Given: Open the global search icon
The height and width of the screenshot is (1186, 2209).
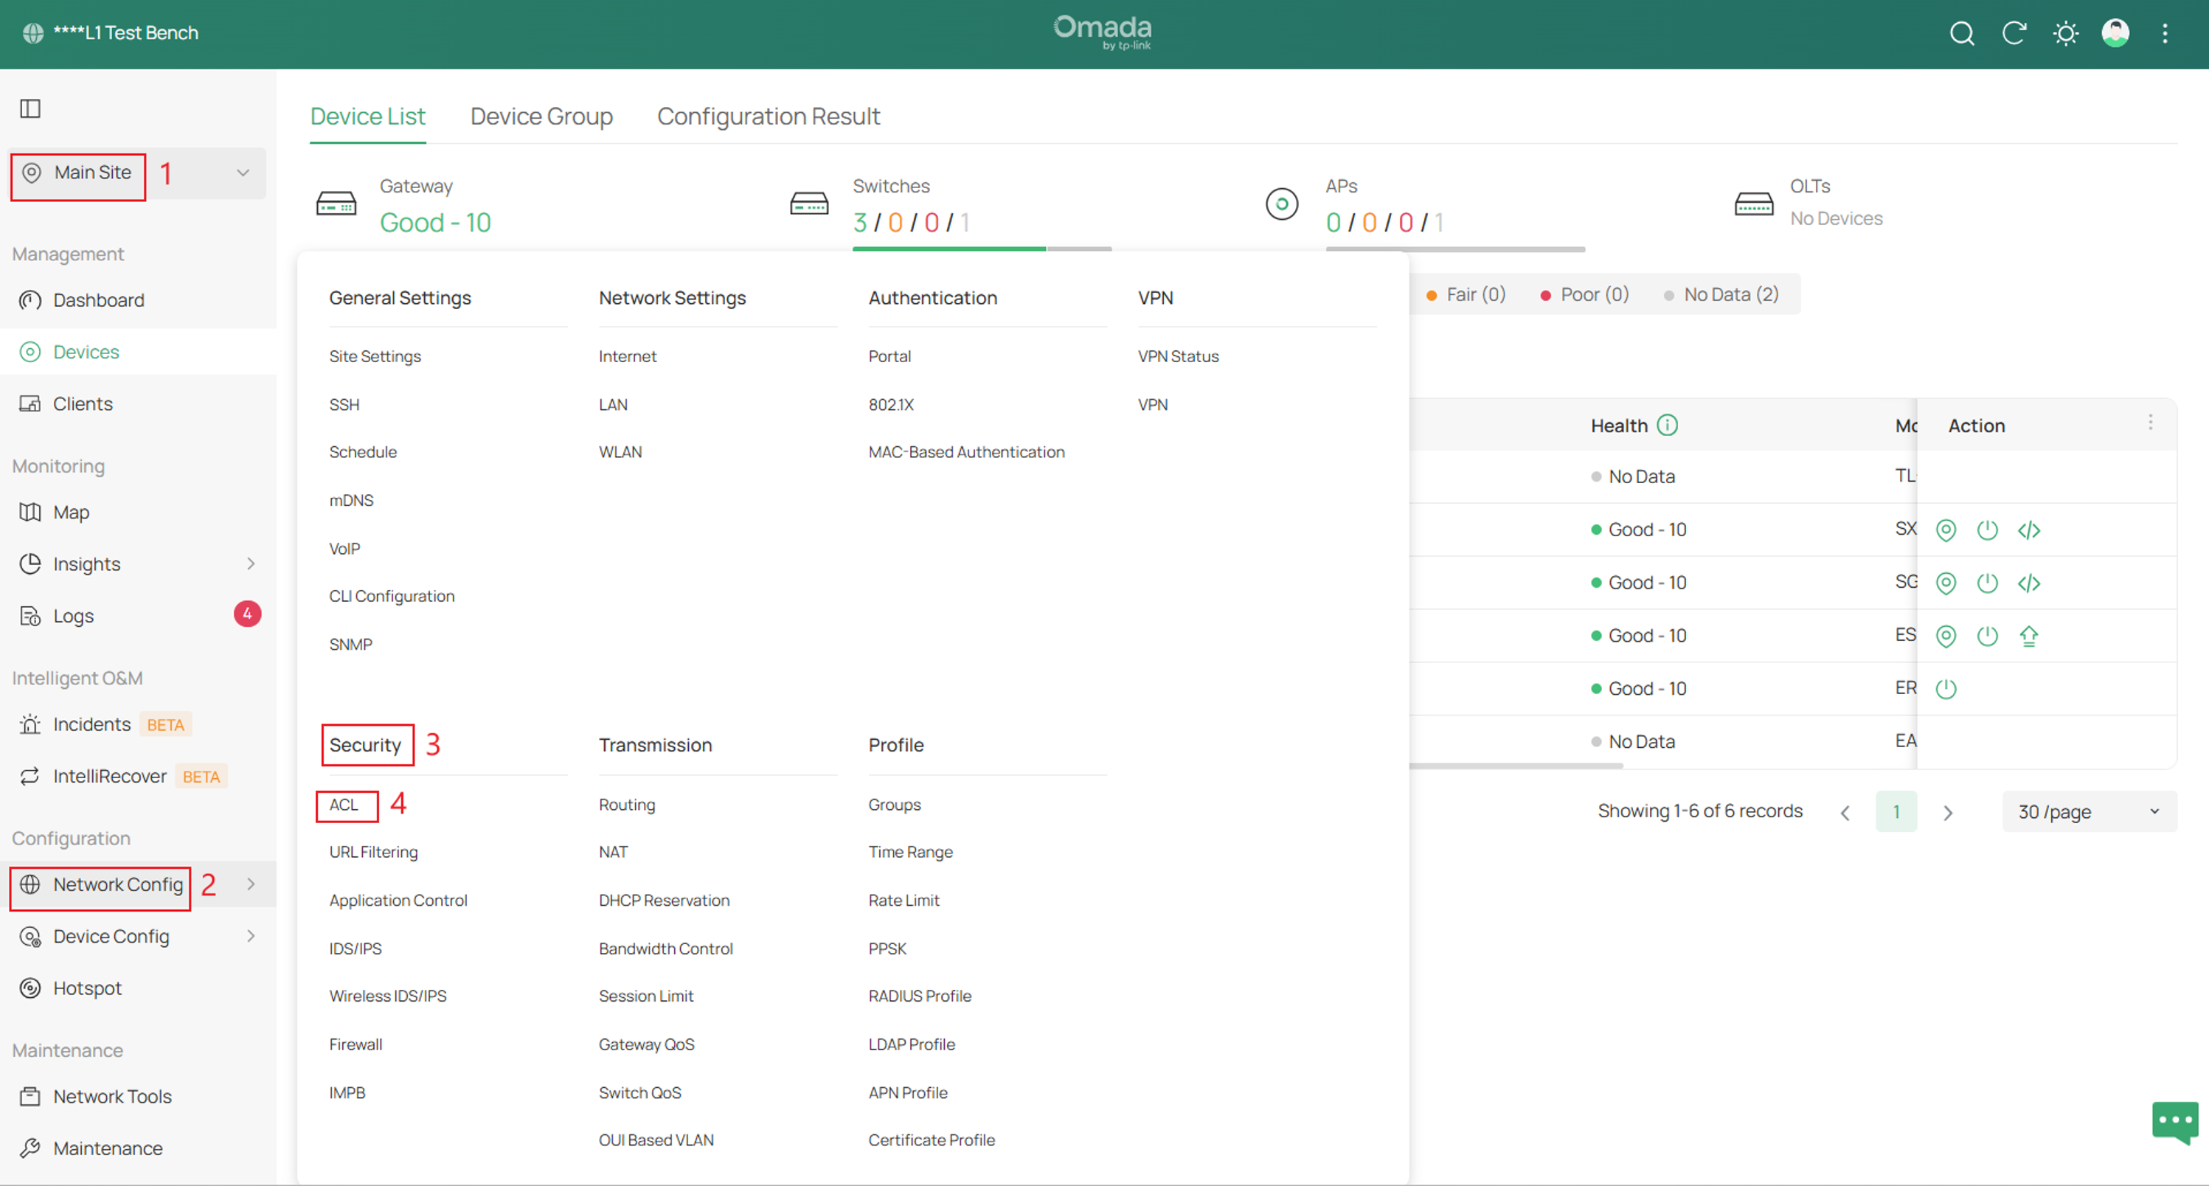Looking at the screenshot, I should 1962,33.
